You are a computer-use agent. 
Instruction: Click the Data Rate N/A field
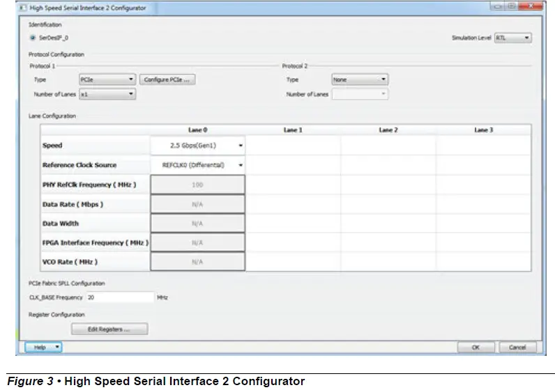(x=197, y=204)
